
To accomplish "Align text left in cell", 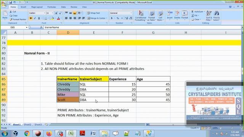I will coord(66,18).
